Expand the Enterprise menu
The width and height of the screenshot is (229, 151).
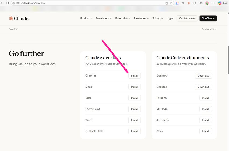point(122,18)
